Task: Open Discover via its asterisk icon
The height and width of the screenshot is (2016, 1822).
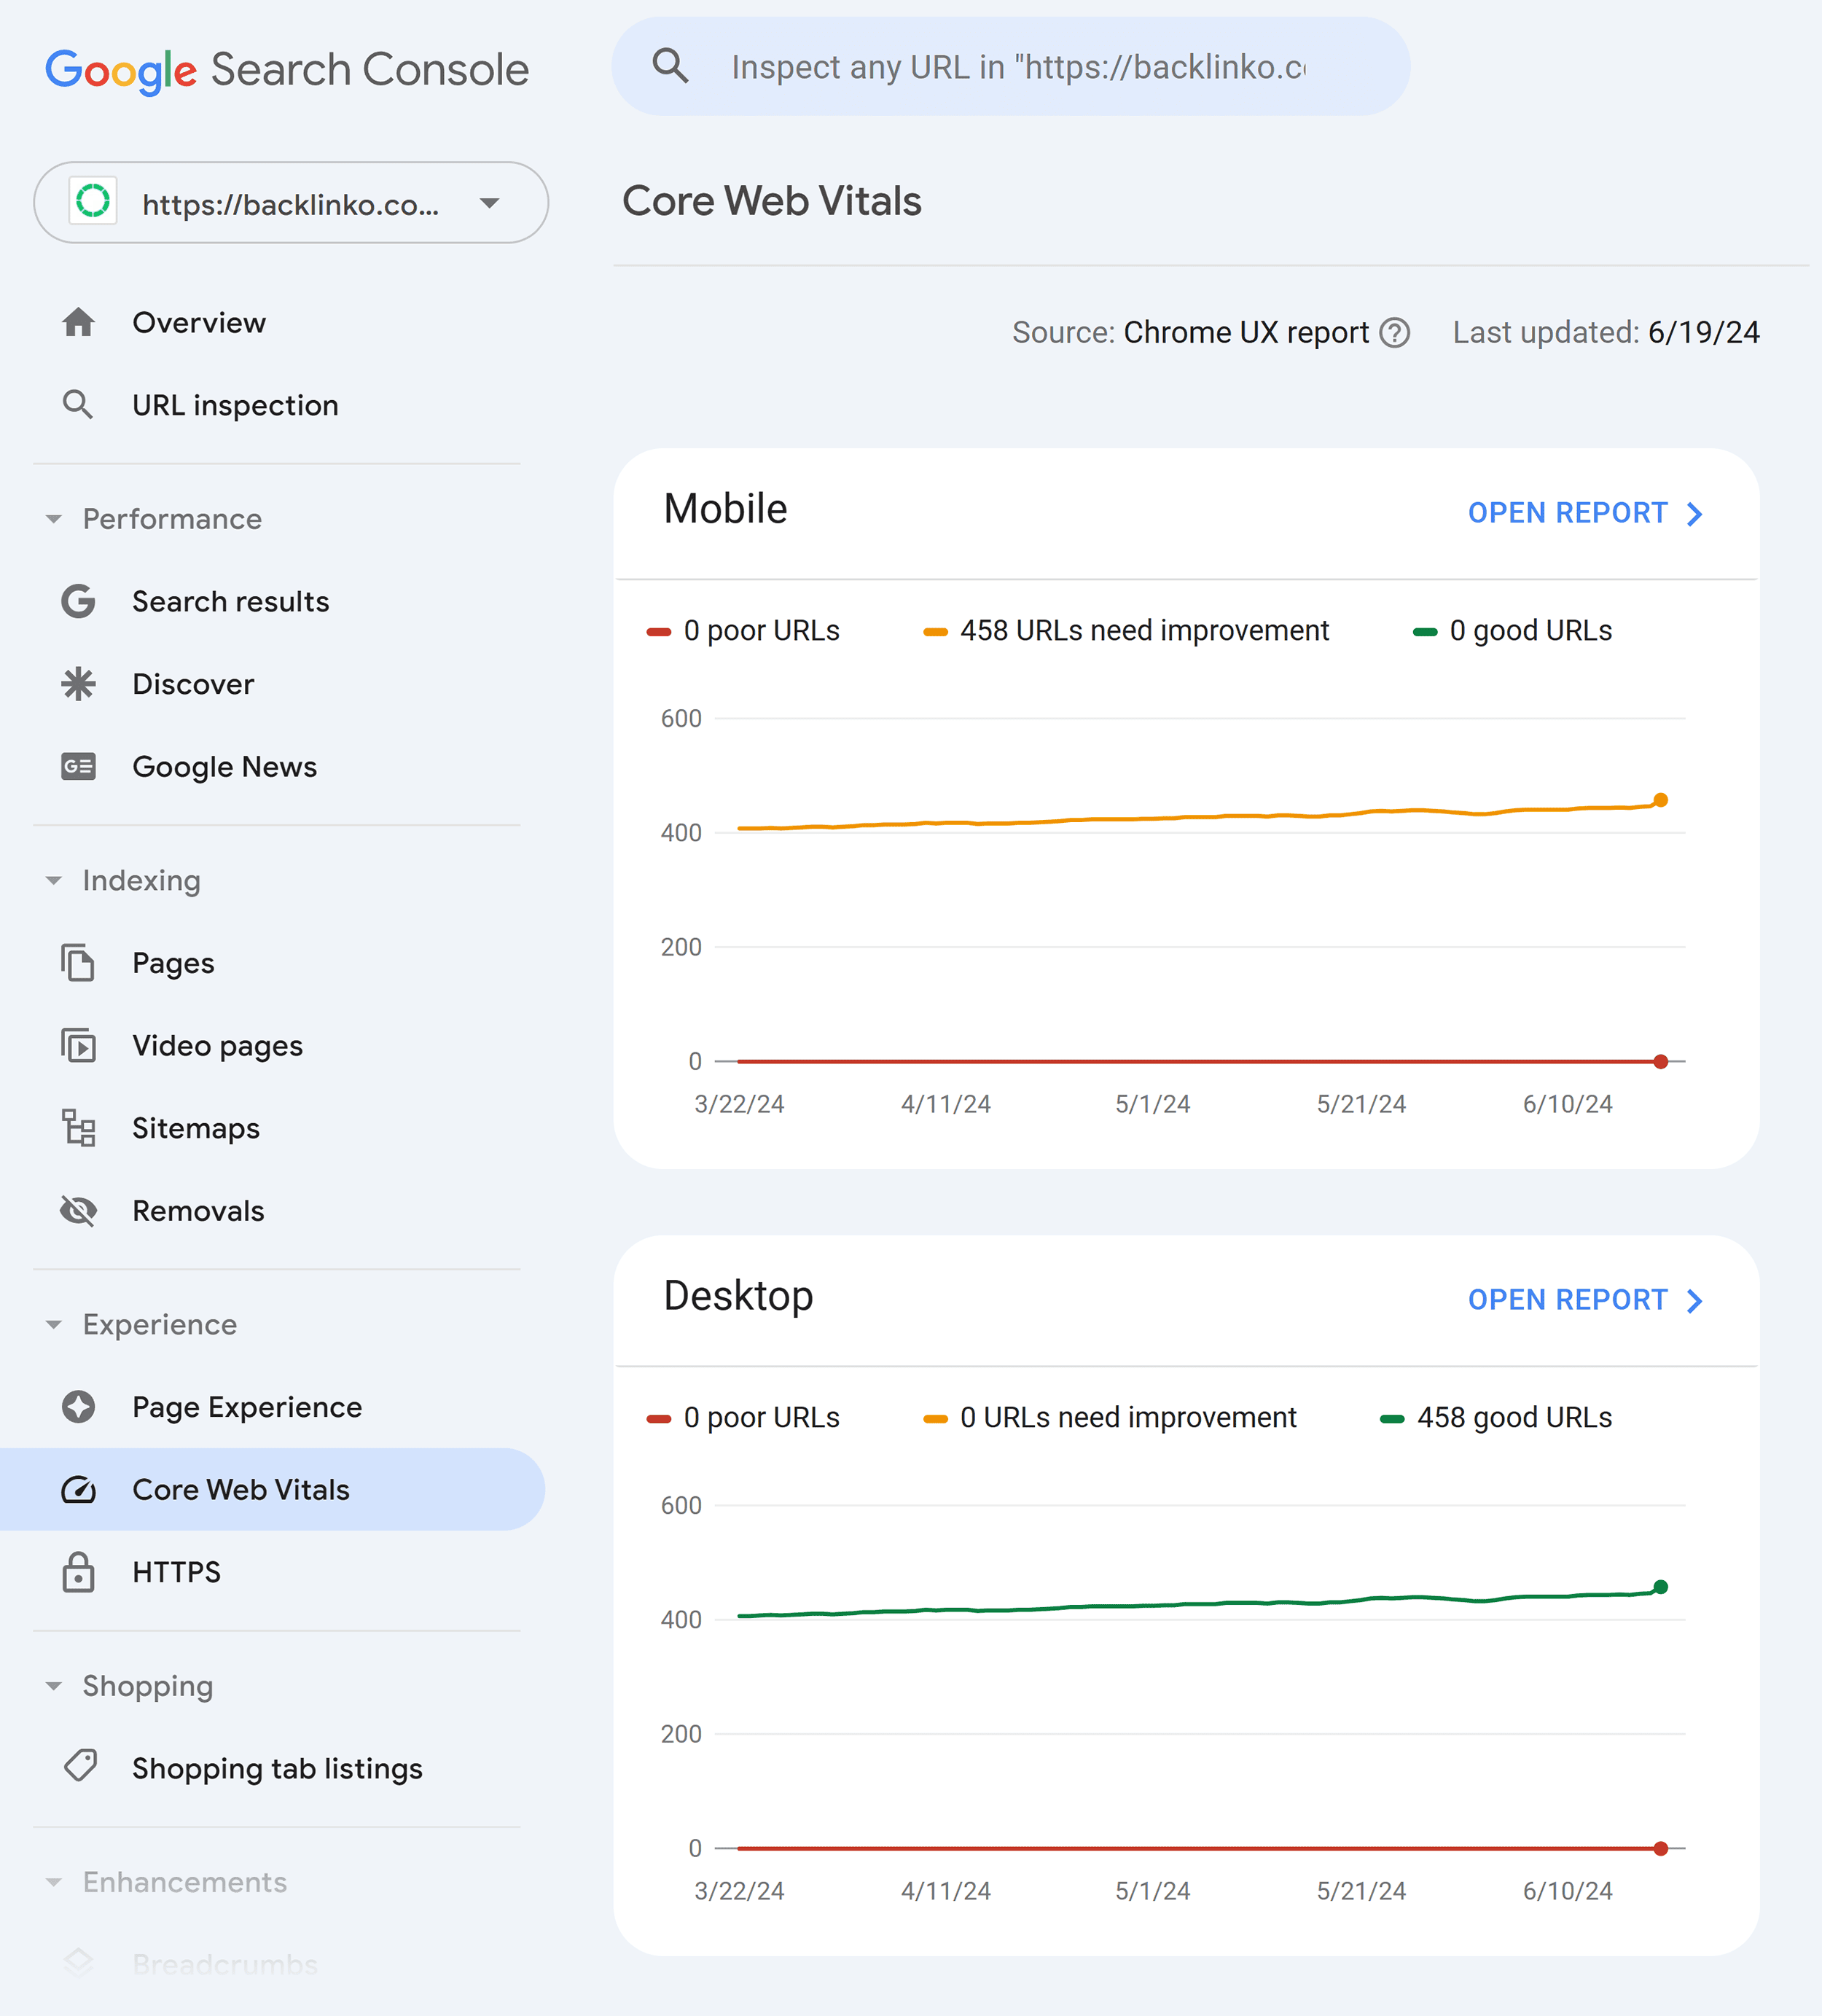Action: [78, 684]
